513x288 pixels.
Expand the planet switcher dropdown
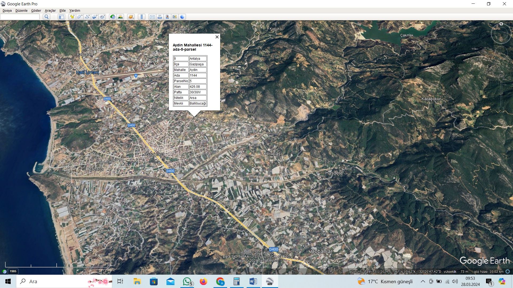coord(131,17)
